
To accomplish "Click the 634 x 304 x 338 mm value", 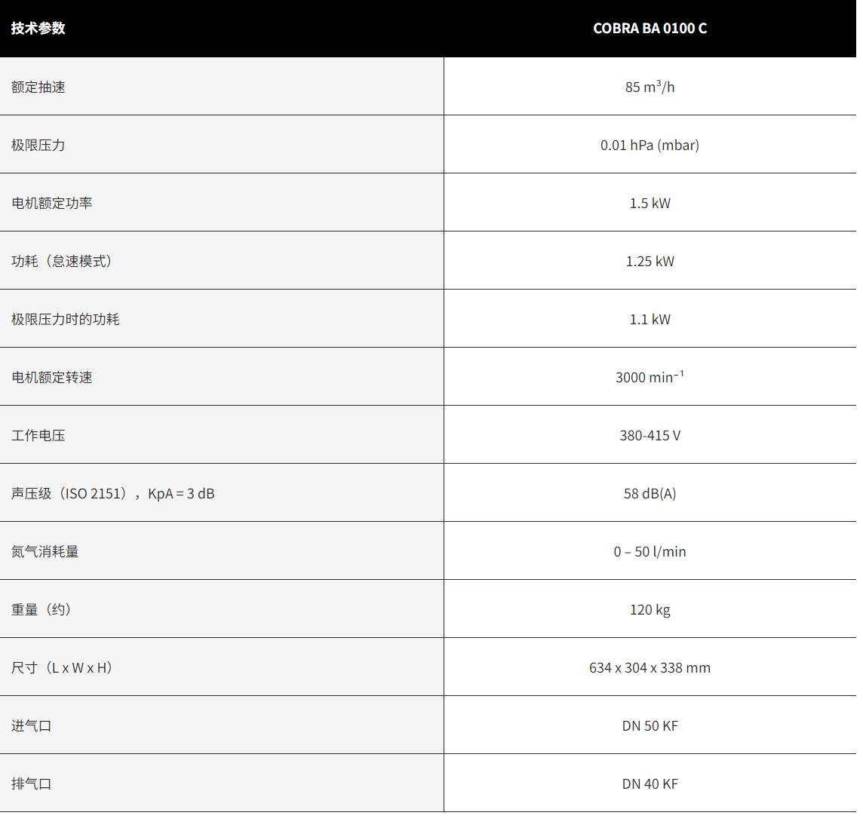I will 650,668.
